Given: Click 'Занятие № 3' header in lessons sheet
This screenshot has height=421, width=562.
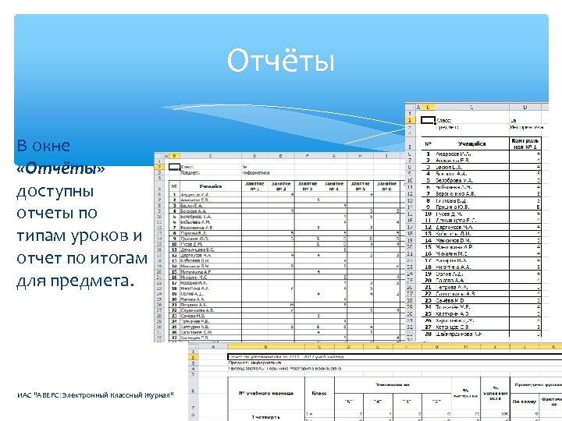Looking at the screenshot, I should [x=308, y=186].
